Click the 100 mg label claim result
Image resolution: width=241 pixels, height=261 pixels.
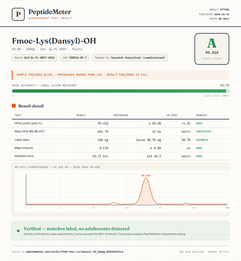pos(103,140)
